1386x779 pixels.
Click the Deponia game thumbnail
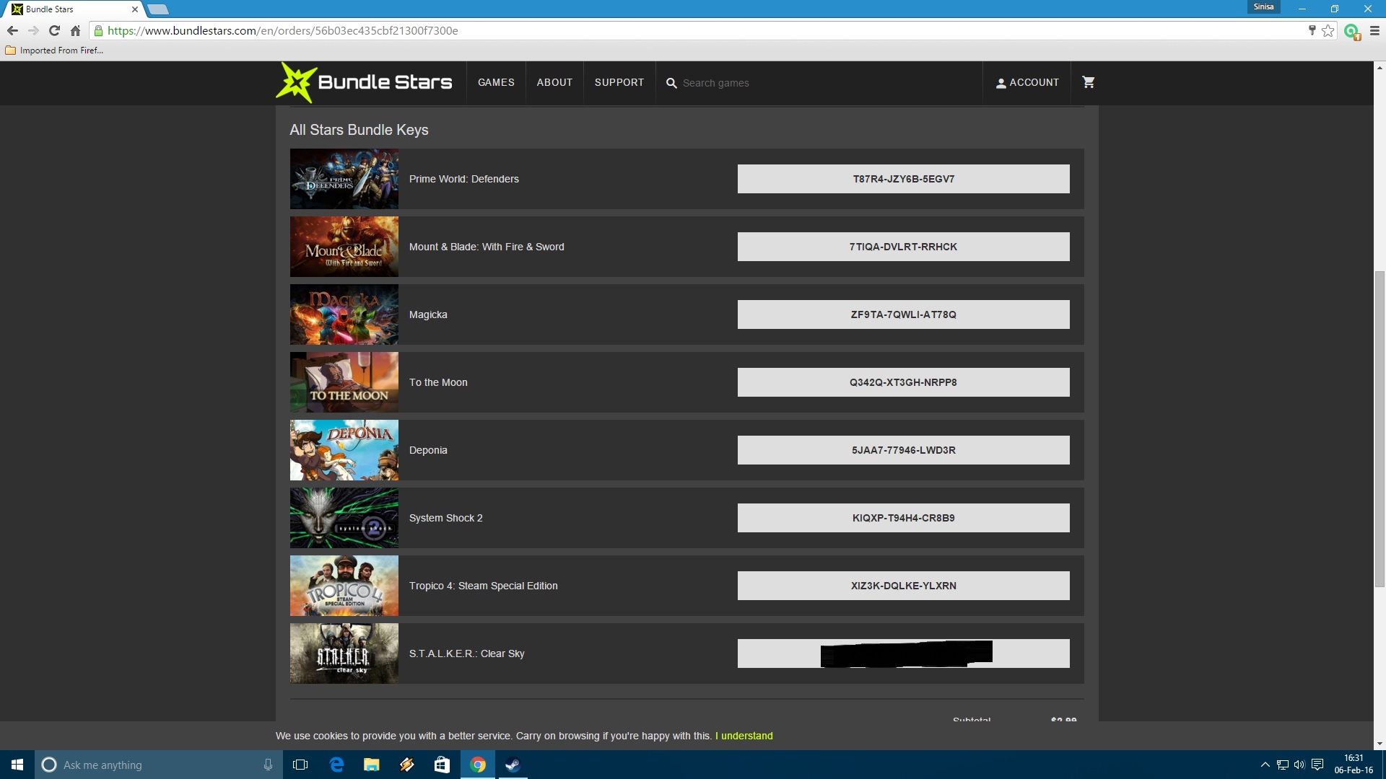[344, 450]
